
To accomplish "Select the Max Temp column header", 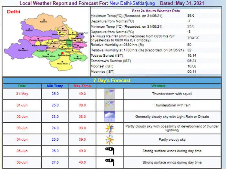I will (x=82, y=86).
